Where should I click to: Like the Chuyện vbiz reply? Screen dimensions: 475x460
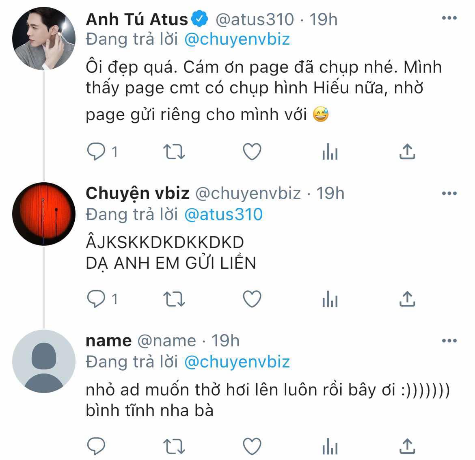click(252, 299)
